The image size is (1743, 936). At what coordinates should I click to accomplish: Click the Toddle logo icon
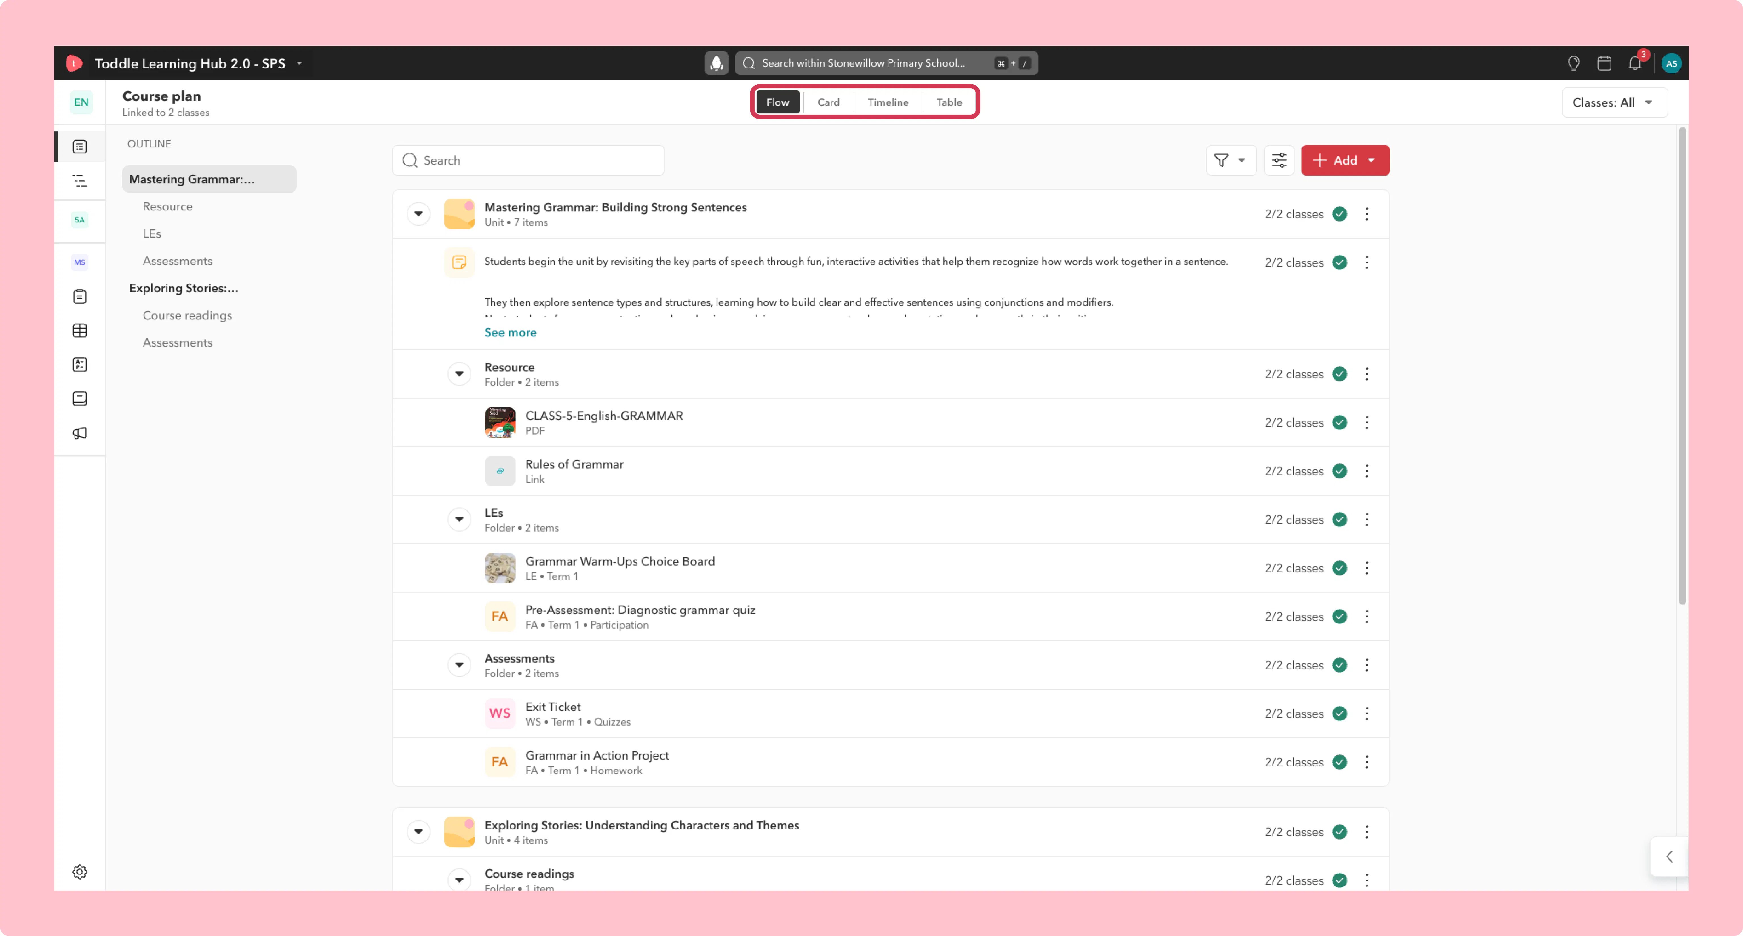tap(74, 63)
